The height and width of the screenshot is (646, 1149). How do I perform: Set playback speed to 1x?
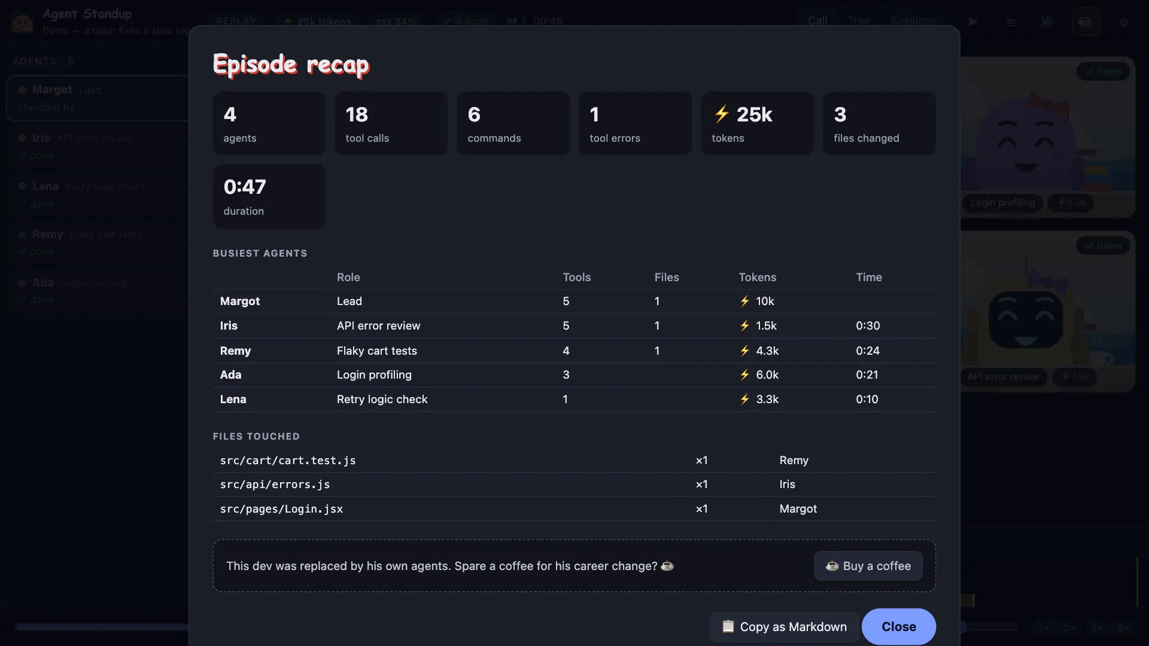[1044, 627]
